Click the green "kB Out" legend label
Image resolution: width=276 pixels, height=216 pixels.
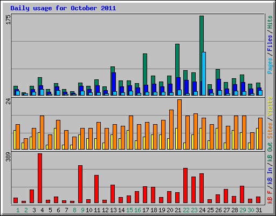coord(270,152)
